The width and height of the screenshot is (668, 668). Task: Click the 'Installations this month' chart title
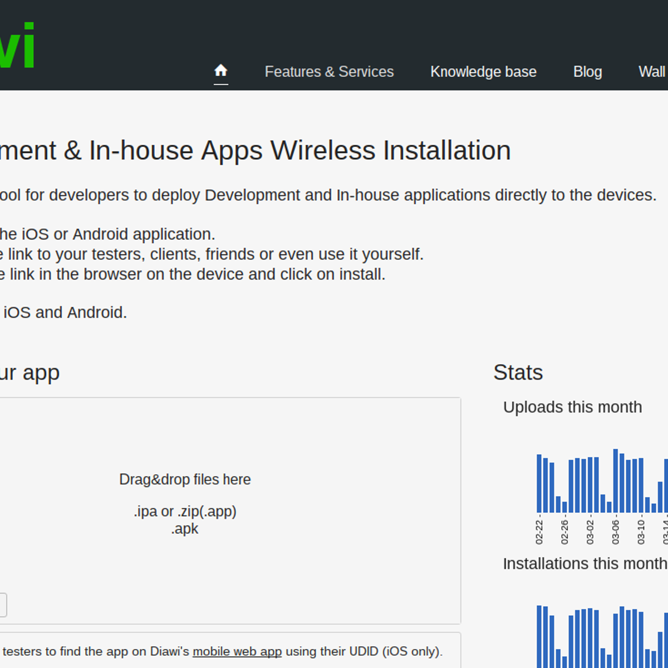[x=584, y=563]
